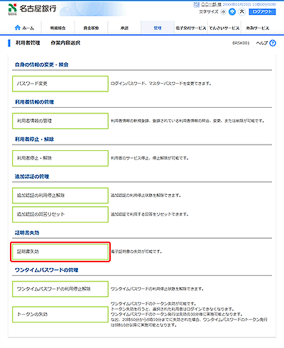Open the でんさいサービス tab

pos(224,28)
